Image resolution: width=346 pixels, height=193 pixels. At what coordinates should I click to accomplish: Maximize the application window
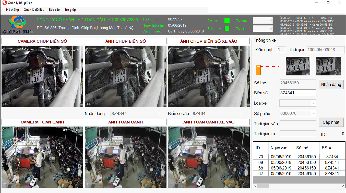328,3
